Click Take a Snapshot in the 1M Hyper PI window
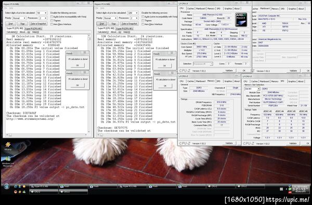Screen dimensions: 312x205 38,24
